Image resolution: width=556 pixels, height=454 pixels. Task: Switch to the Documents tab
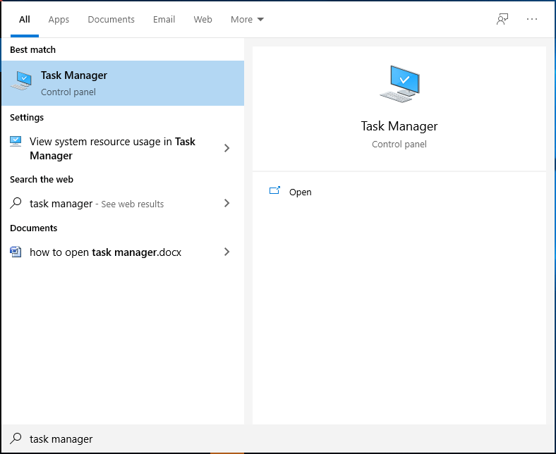tap(111, 19)
